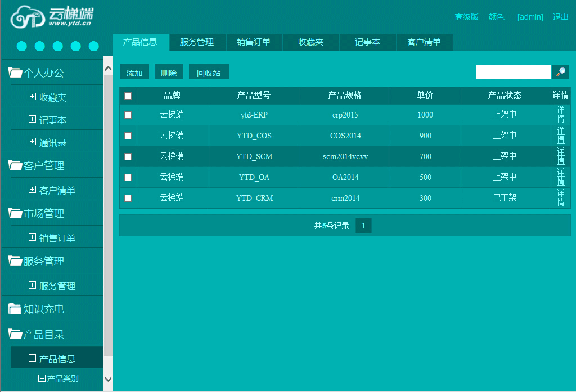Click the first cyan circle dot

22,46
